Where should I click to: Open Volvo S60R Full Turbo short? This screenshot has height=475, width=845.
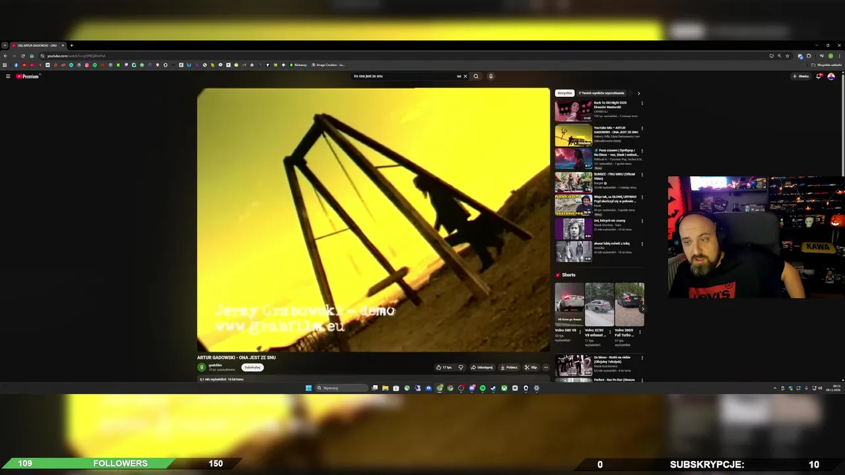coord(629,304)
